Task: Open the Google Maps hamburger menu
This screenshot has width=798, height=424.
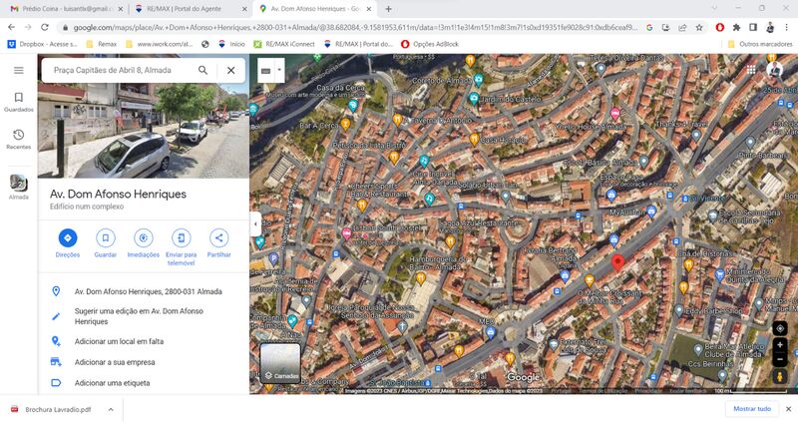Action: [19, 70]
